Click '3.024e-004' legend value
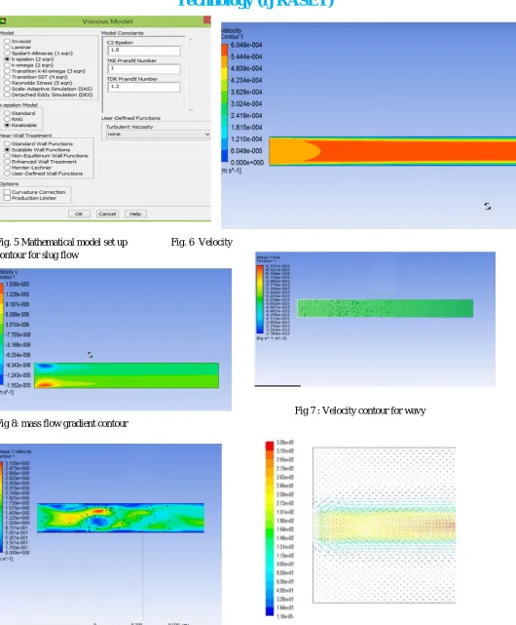The height and width of the screenshot is (625, 516). [x=246, y=104]
